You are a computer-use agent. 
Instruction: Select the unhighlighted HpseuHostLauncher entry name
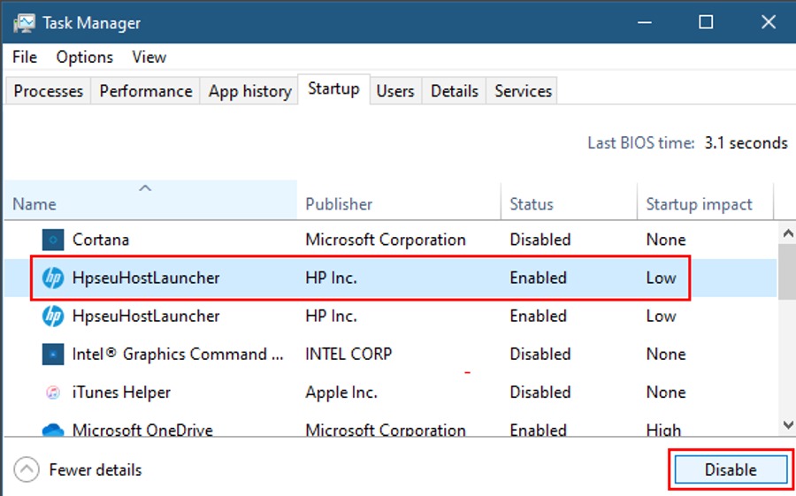[146, 316]
